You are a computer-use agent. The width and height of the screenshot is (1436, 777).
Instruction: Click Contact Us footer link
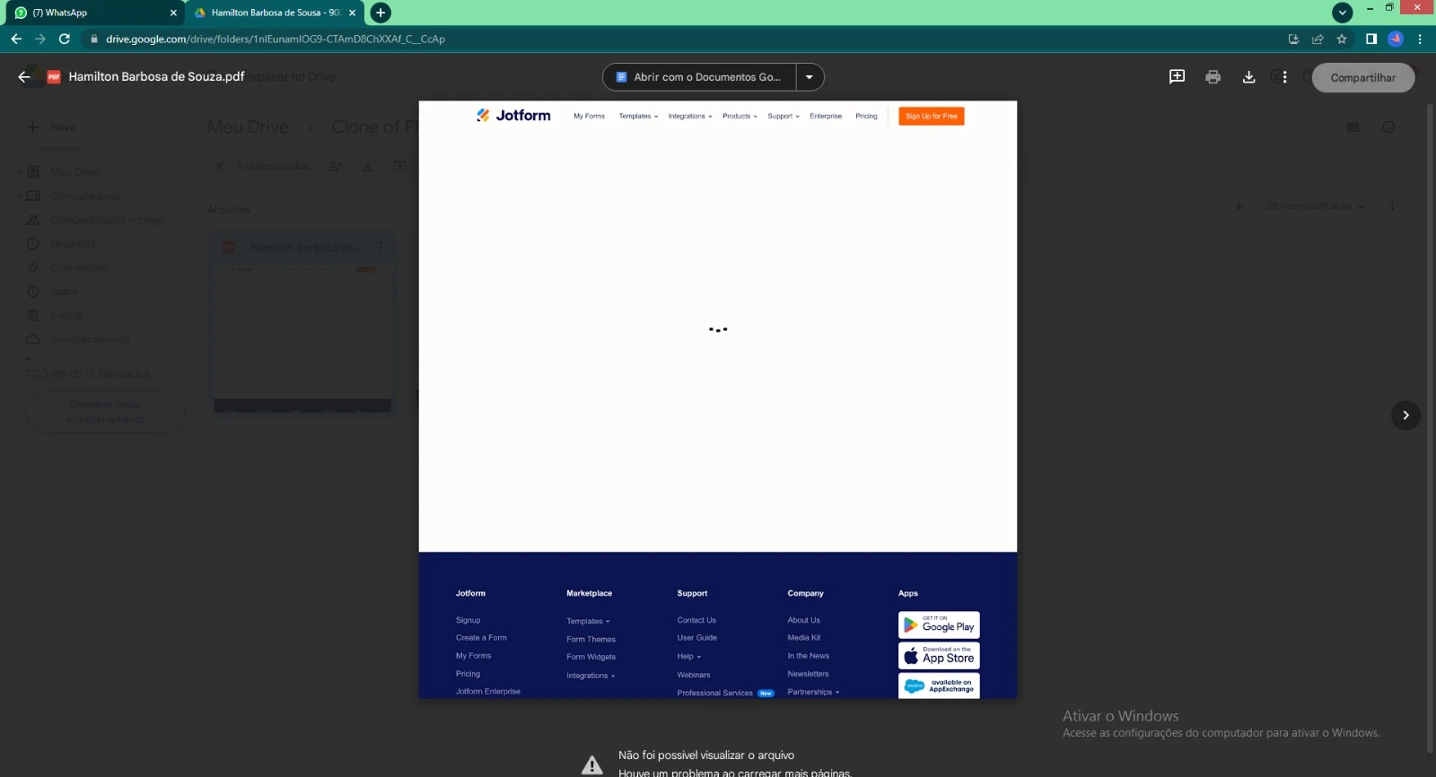point(696,620)
